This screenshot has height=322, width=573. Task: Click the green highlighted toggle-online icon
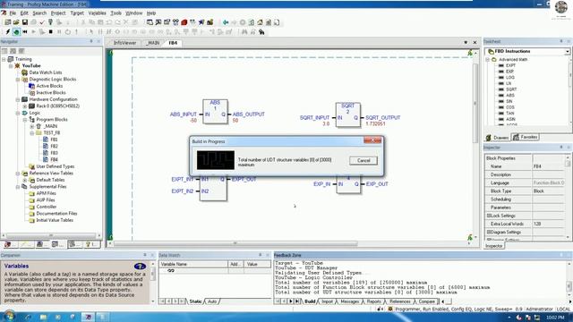coord(16,32)
